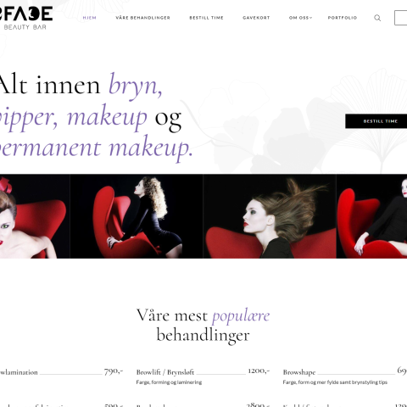Image resolution: width=407 pixels, height=407 pixels.
Task: Open the GAVEKORT page
Action: click(x=256, y=18)
